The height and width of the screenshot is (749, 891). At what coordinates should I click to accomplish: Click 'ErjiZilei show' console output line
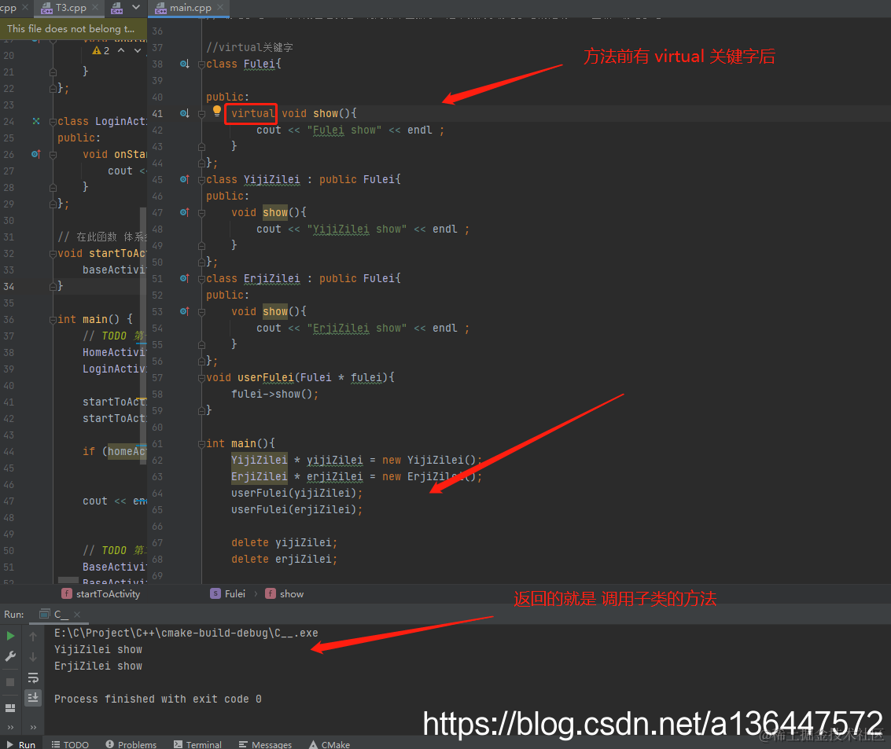98,666
